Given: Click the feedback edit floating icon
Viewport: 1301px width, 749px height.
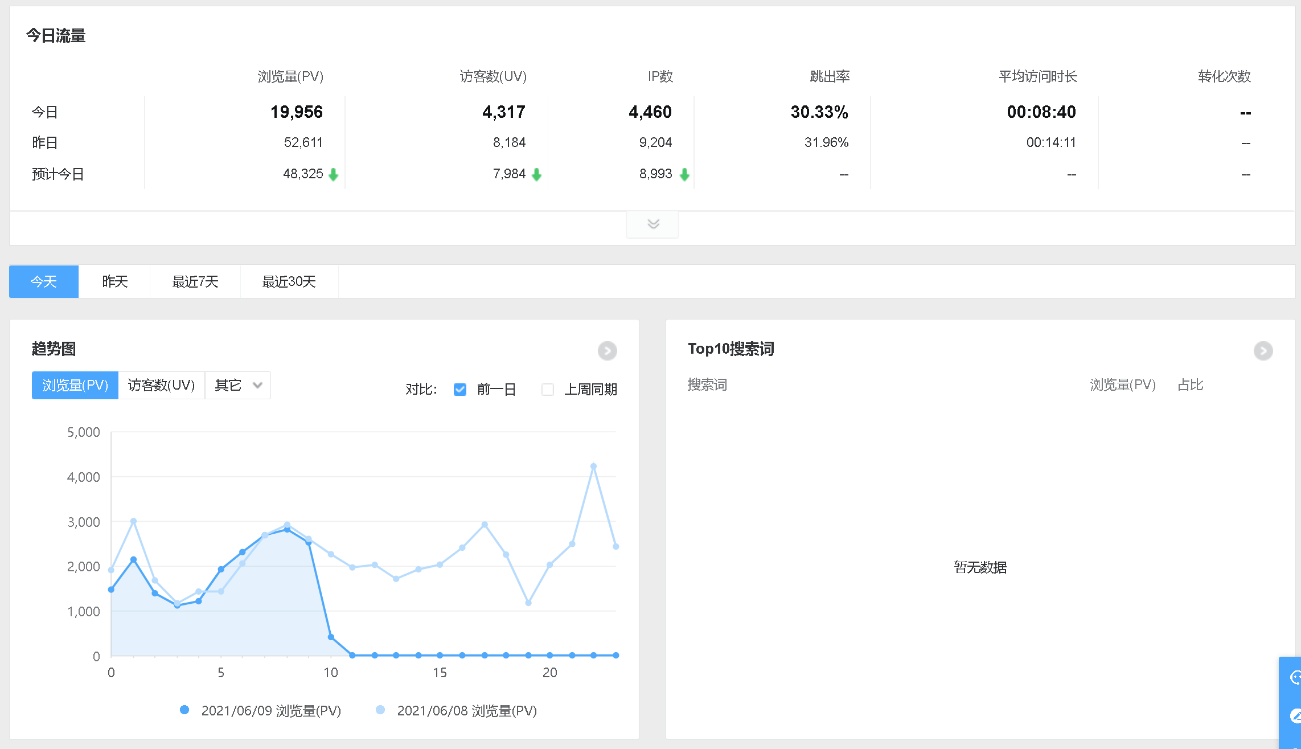Looking at the screenshot, I should (1295, 716).
